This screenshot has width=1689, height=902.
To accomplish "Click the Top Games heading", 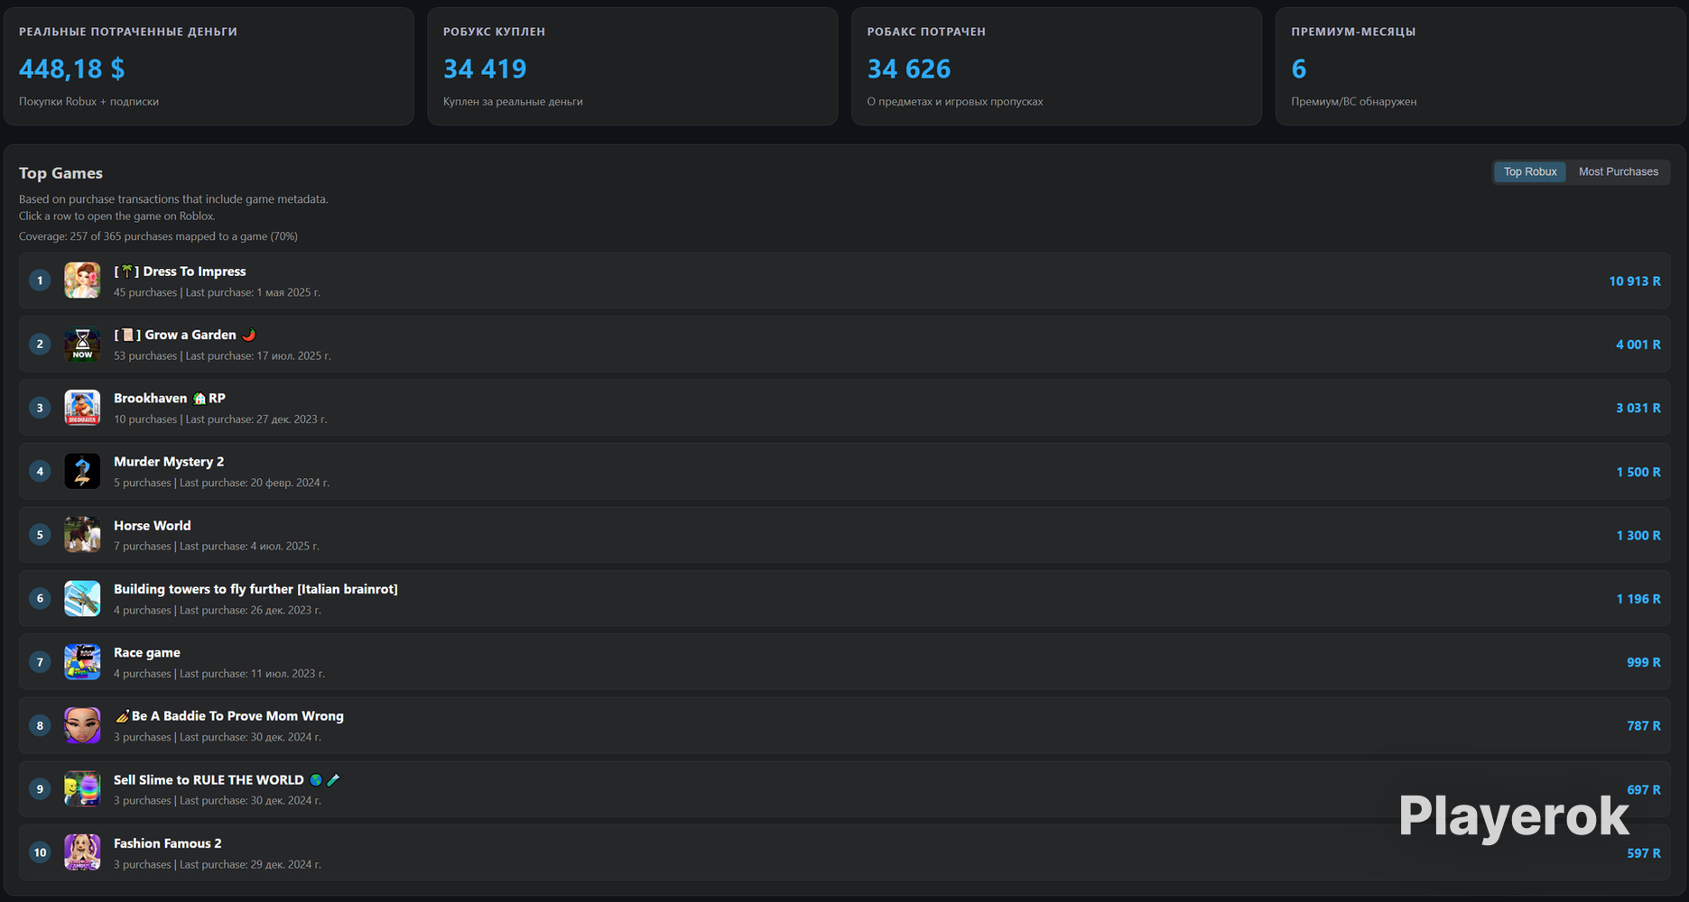I will click(60, 173).
